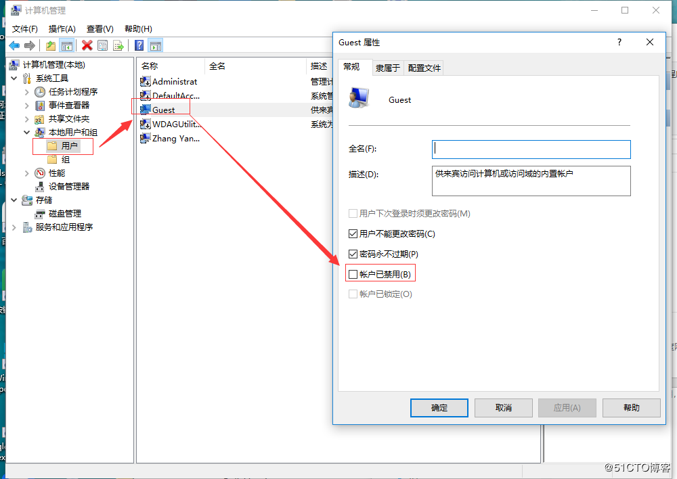Image resolution: width=677 pixels, height=479 pixels.
Task: Click the 帮助 button in dialog
Action: pos(631,408)
